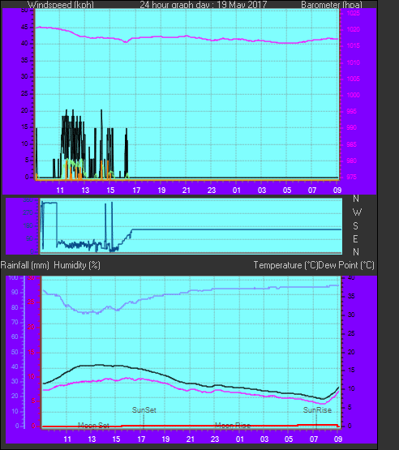Click the Moon Set marker label
This screenshot has height=450, width=399.
(x=93, y=426)
